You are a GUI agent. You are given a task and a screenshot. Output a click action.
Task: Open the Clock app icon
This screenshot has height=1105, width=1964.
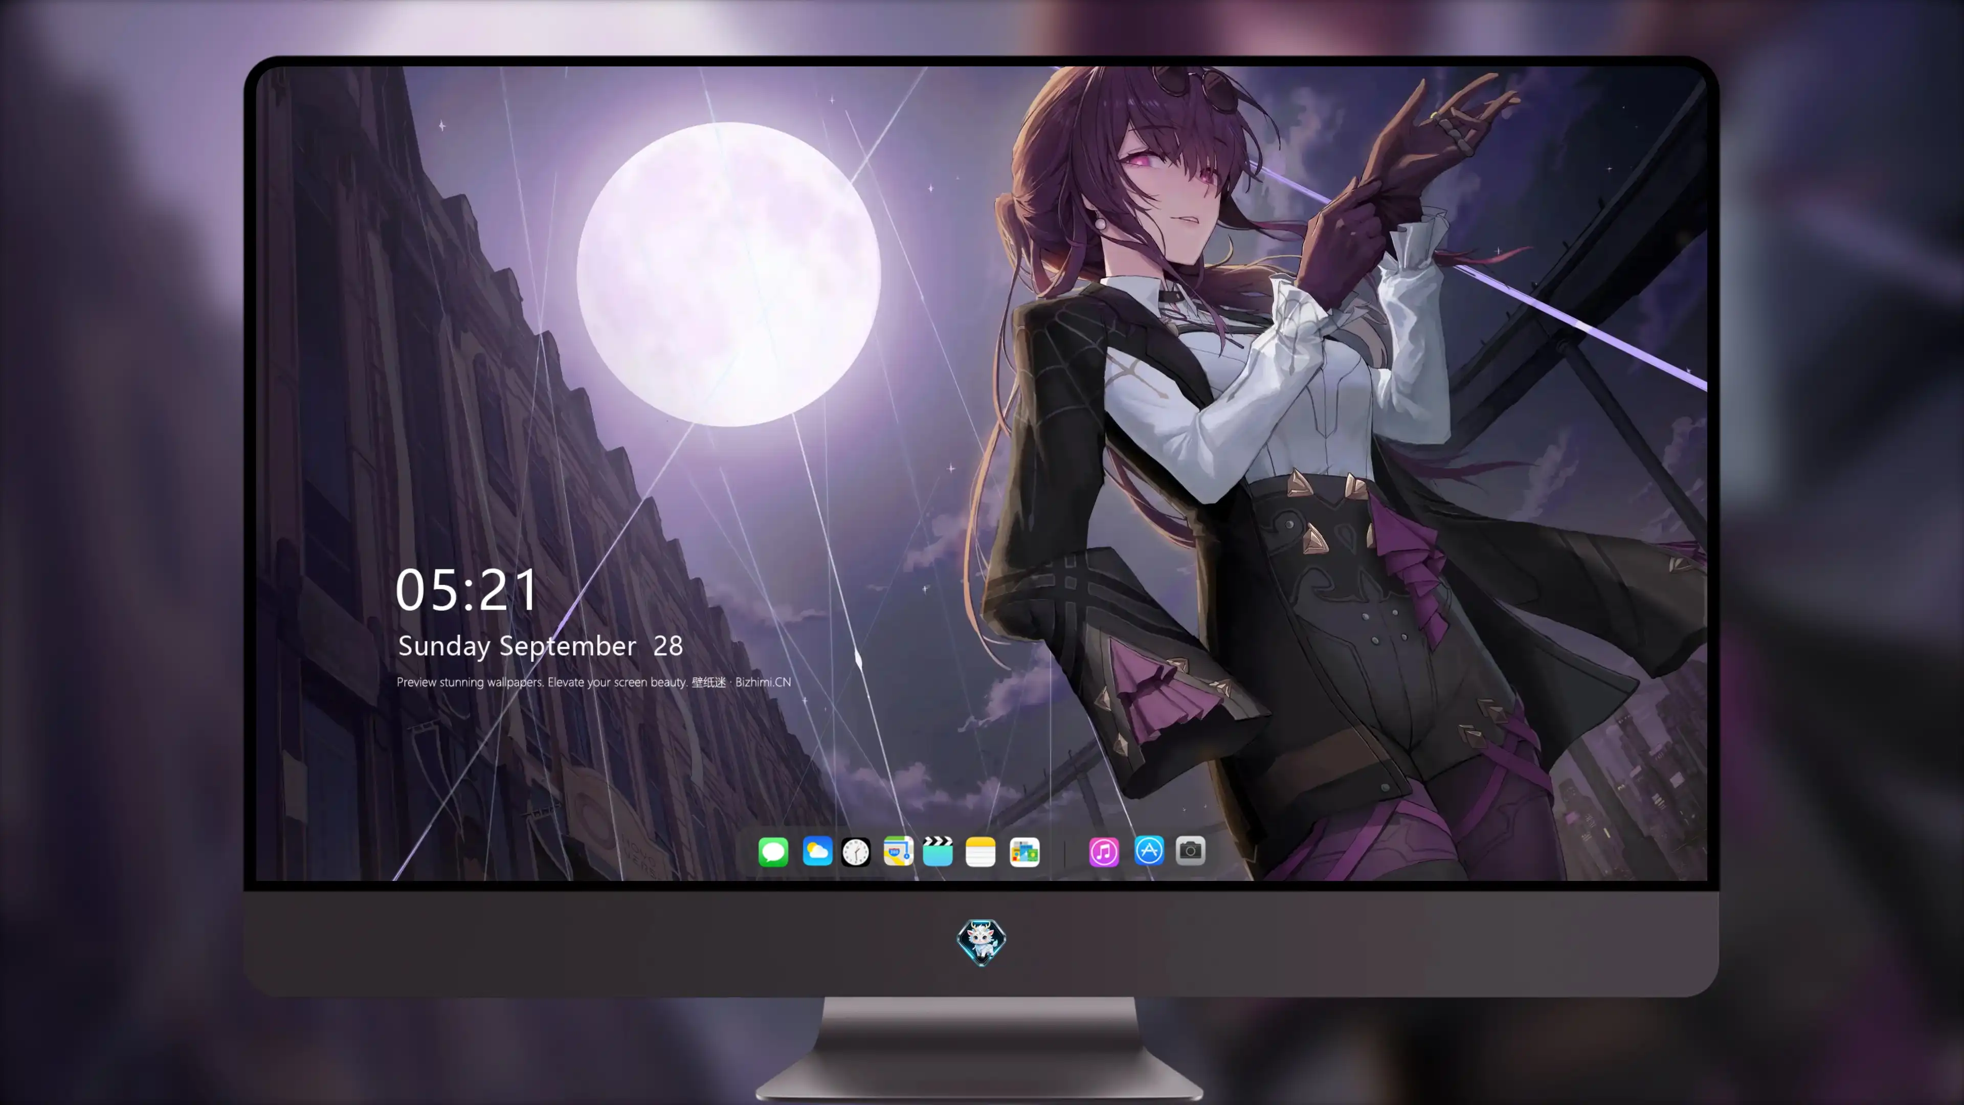click(x=856, y=852)
